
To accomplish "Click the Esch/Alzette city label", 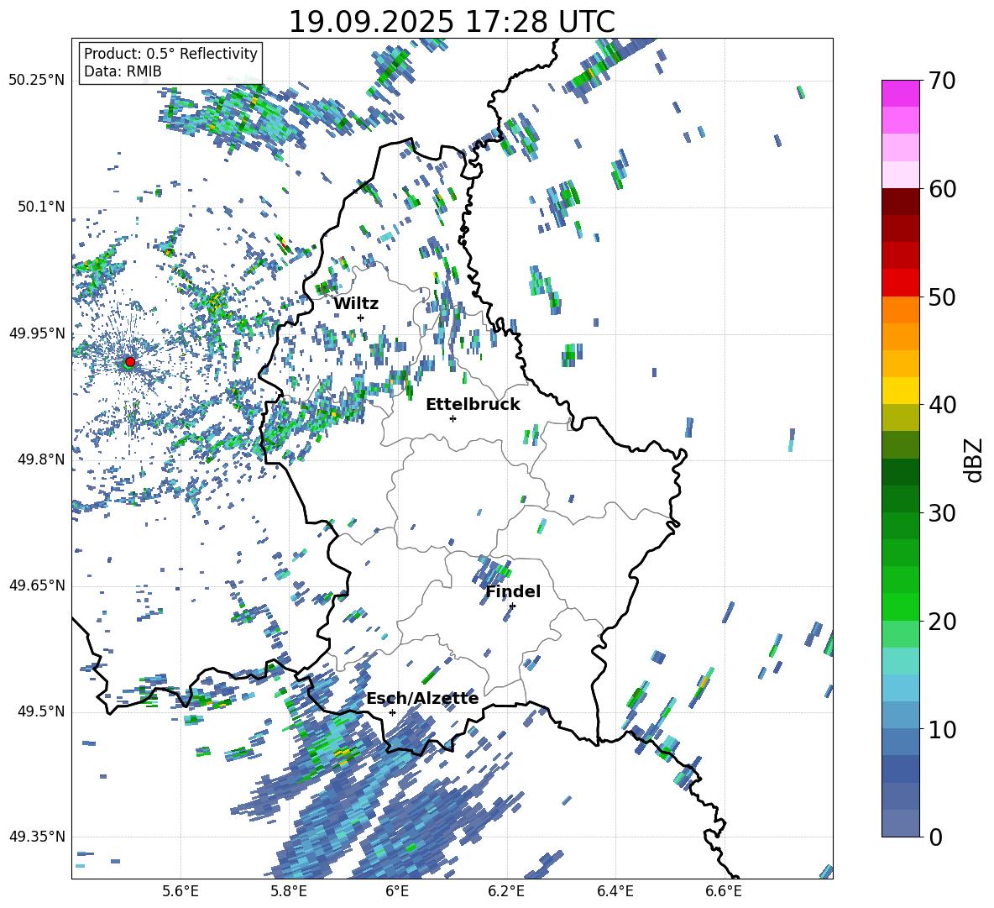I will 422,698.
